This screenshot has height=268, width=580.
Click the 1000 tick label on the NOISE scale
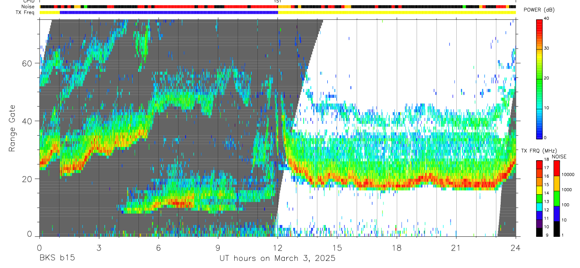point(566,190)
